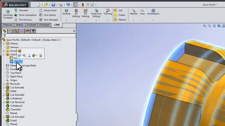Viewport: 225px width, 126px height.
Task: Open the purple arrow manager tab
Action: (22, 31)
